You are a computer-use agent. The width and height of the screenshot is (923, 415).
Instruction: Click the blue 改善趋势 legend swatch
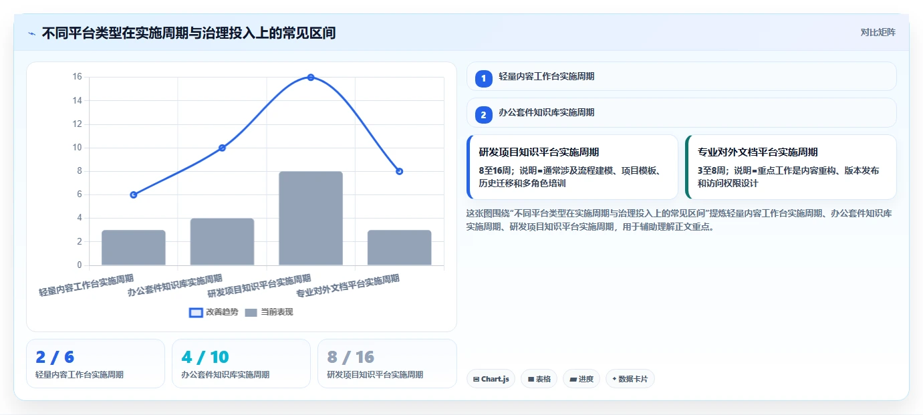point(196,312)
